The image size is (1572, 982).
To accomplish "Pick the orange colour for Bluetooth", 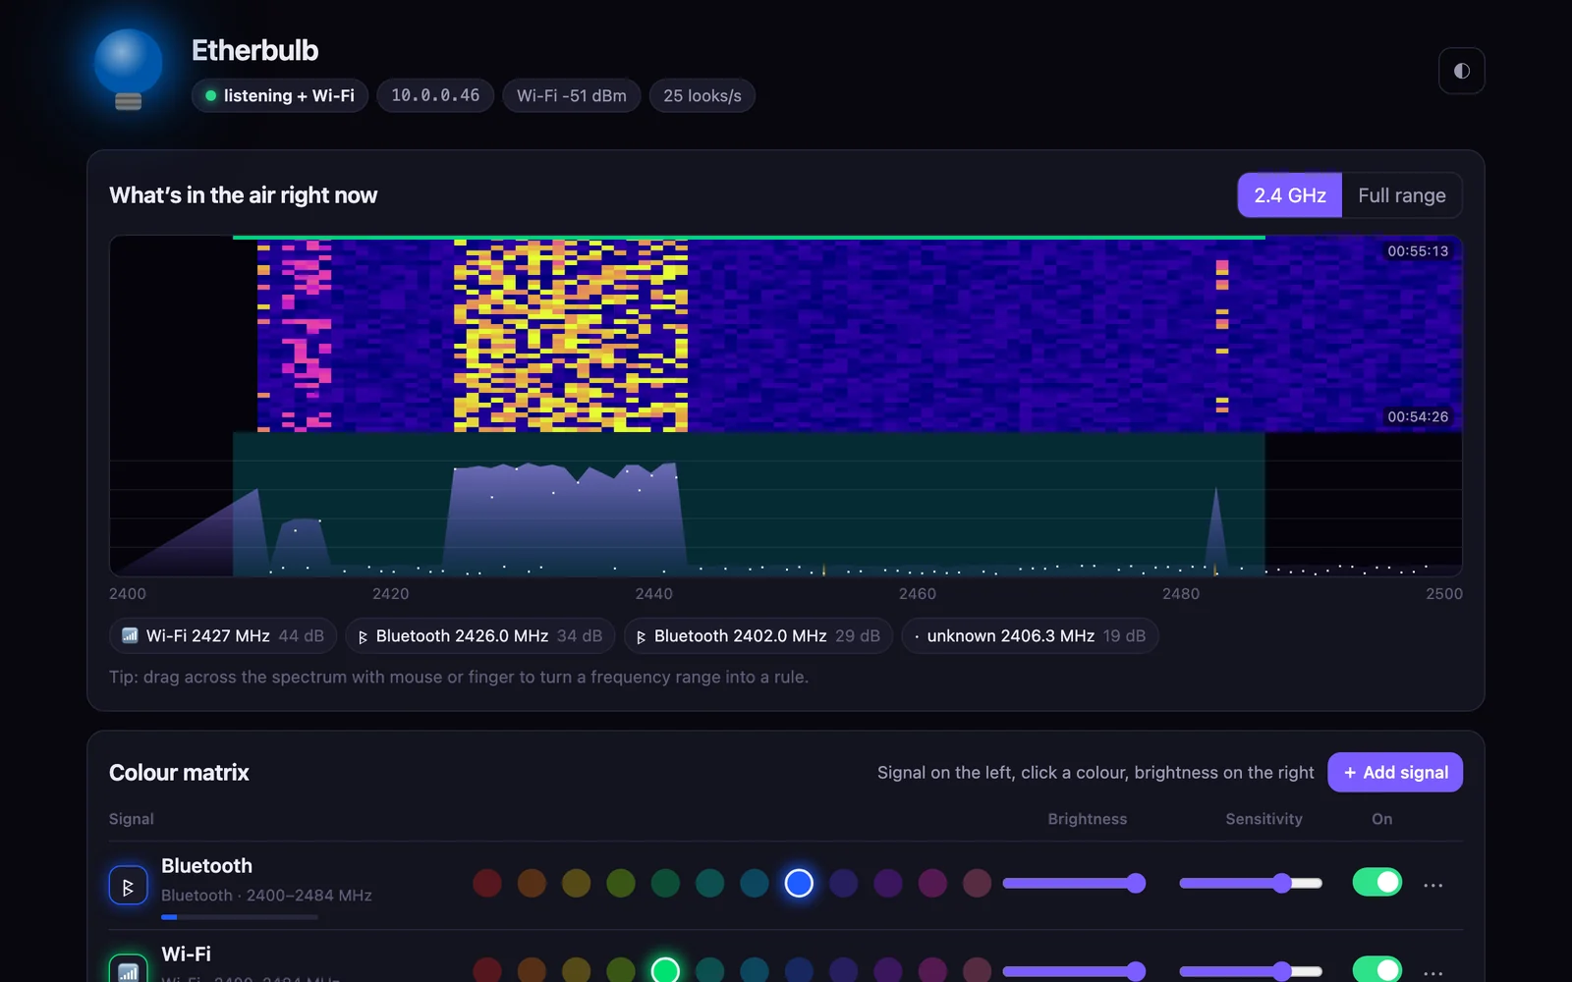I will (532, 883).
